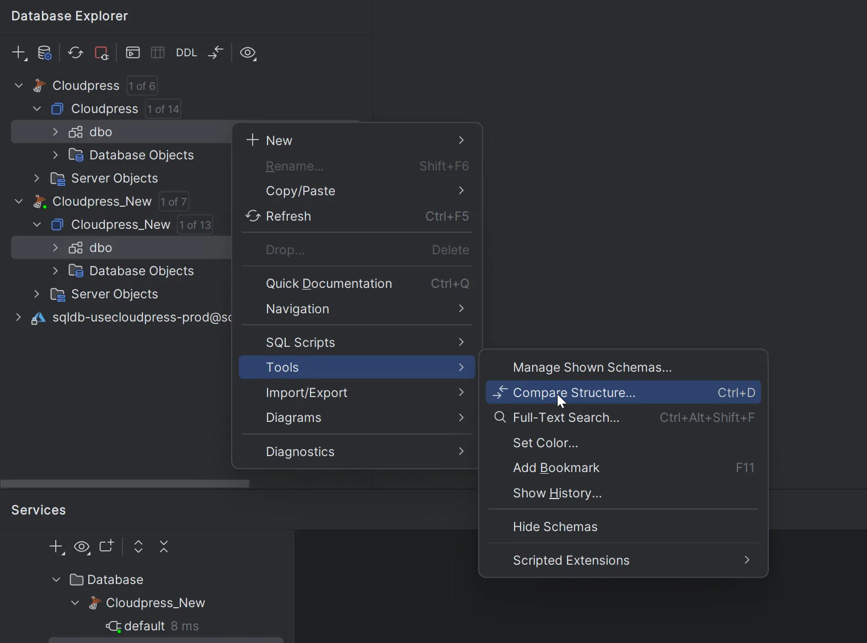Image resolution: width=867 pixels, height=643 pixels.
Task: Expand Server Objects under Cloudpress
Action: click(x=37, y=179)
